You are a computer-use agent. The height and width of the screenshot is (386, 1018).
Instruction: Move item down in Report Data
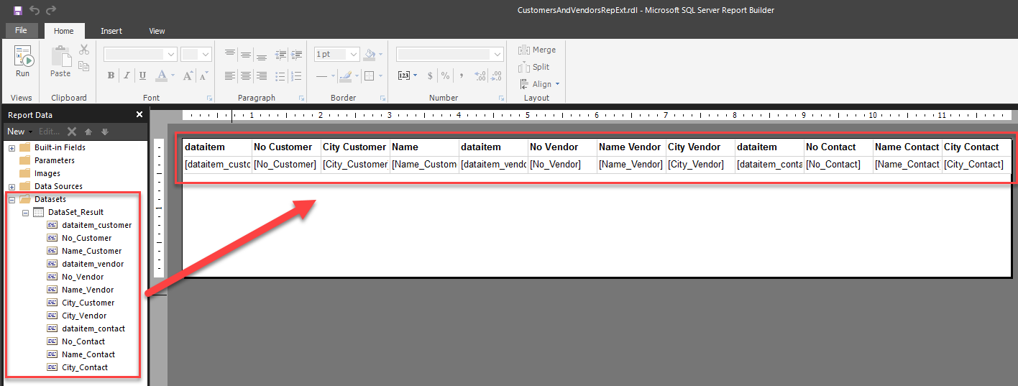click(x=104, y=132)
